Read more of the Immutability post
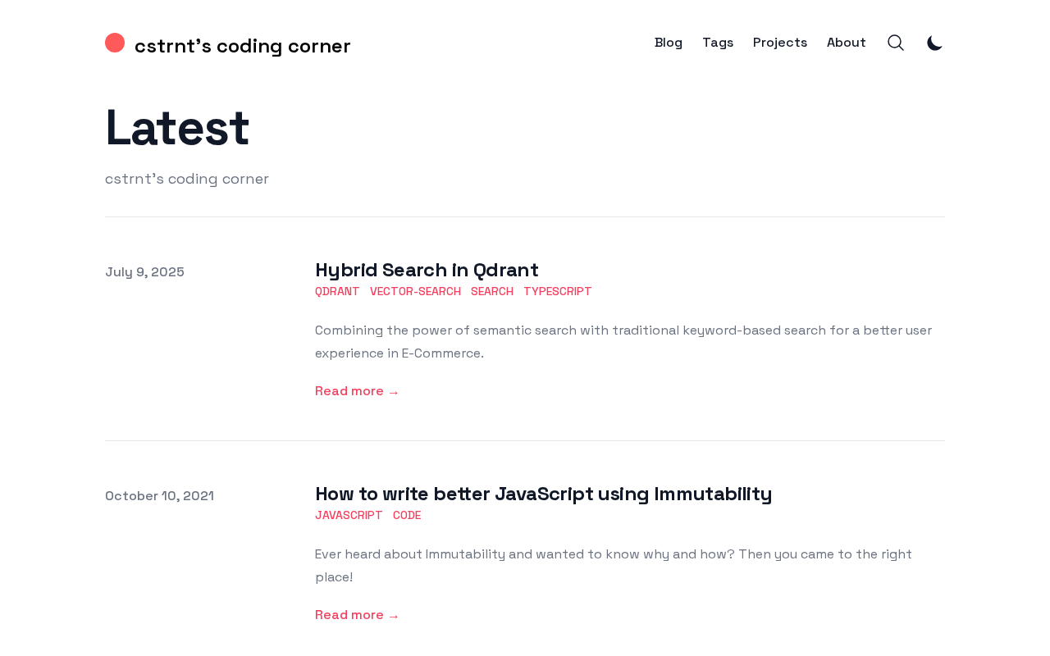The width and height of the screenshot is (1050, 656). (357, 615)
